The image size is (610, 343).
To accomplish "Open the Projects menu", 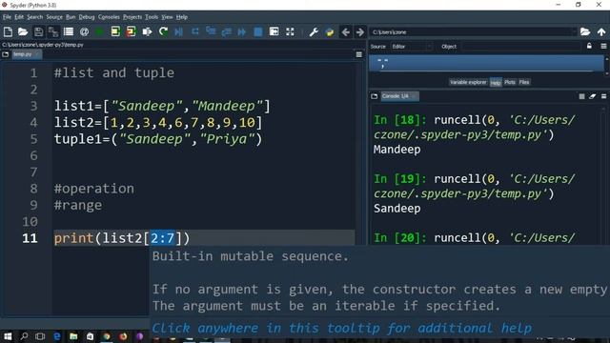I will [x=132, y=17].
